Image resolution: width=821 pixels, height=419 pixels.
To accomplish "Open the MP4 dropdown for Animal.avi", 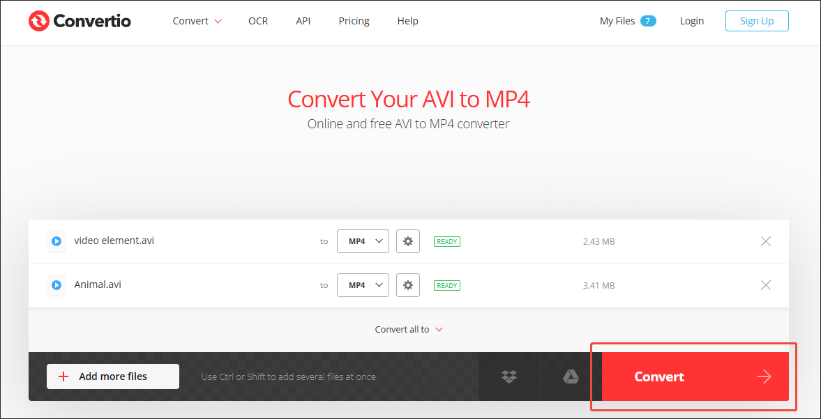I will (x=363, y=285).
